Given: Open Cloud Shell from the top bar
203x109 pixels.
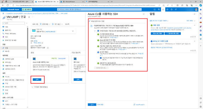Looking at the screenshot, I should 155,9.
